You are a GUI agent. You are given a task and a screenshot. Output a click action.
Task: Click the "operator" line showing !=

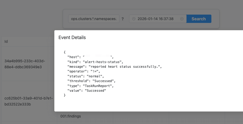[84, 71]
